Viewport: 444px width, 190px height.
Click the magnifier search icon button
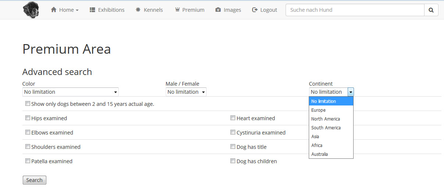pos(431,10)
